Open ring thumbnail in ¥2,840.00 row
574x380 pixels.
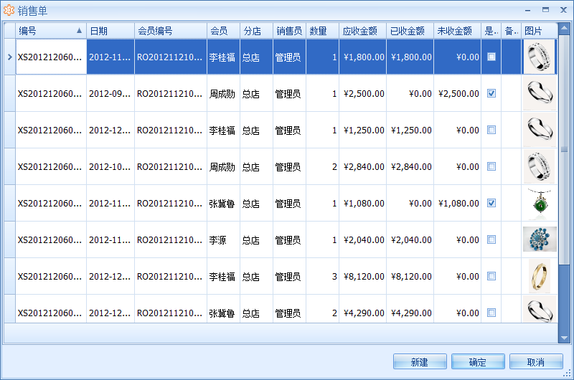(540, 166)
